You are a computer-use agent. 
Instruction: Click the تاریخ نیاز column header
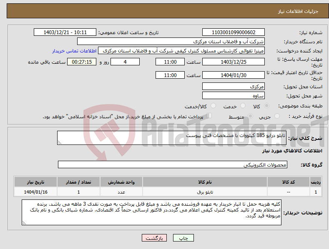tap(35, 182)
